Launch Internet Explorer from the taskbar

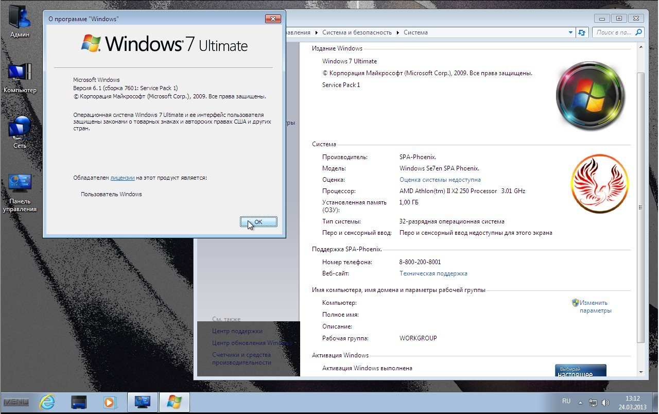coord(47,402)
